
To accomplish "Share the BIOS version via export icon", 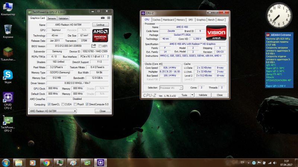I will coord(93,46).
